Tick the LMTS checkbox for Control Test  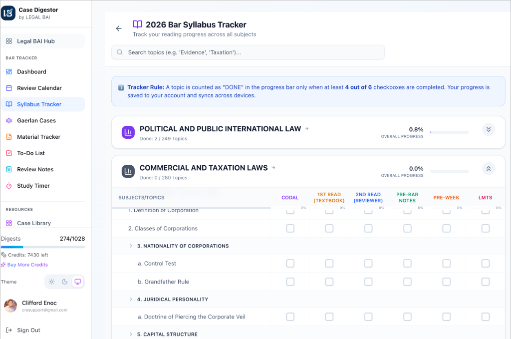tap(485, 263)
